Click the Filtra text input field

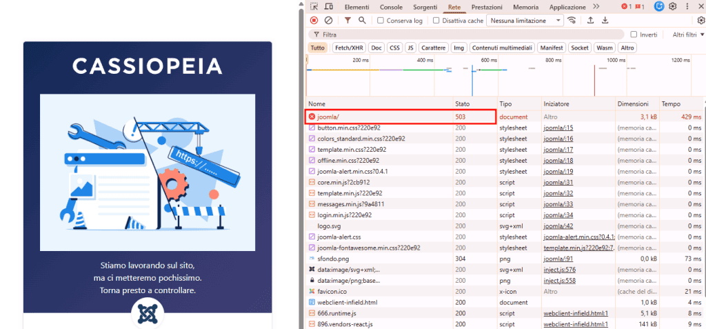click(x=468, y=34)
